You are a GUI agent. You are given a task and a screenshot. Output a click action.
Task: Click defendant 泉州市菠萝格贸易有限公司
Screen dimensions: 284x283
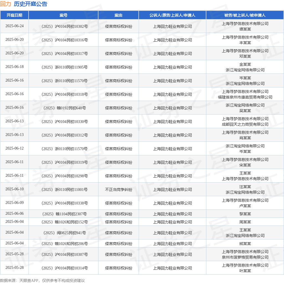point(245,257)
